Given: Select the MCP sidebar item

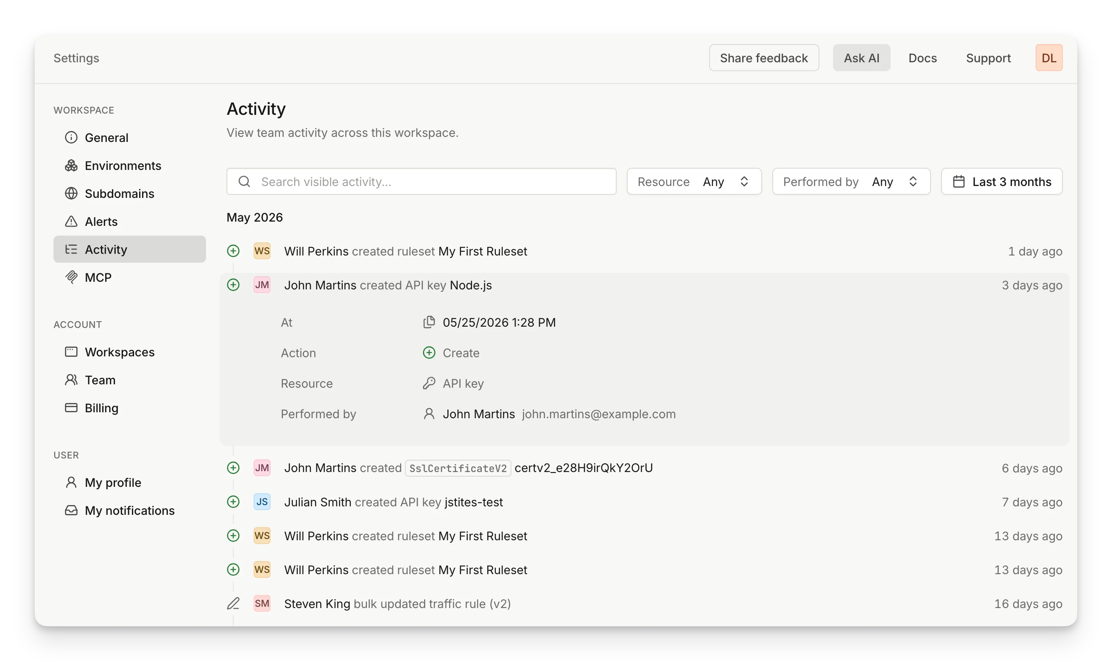Looking at the screenshot, I should [130, 278].
